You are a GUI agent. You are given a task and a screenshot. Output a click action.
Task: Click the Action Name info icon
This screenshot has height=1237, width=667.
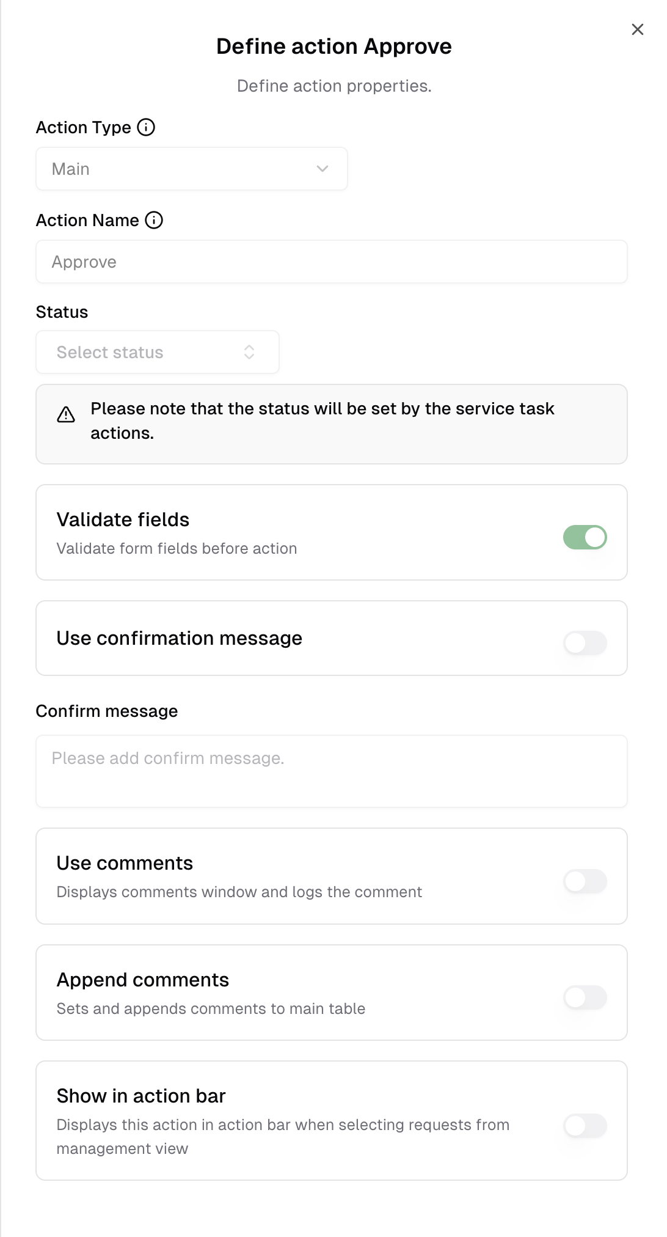click(x=154, y=220)
